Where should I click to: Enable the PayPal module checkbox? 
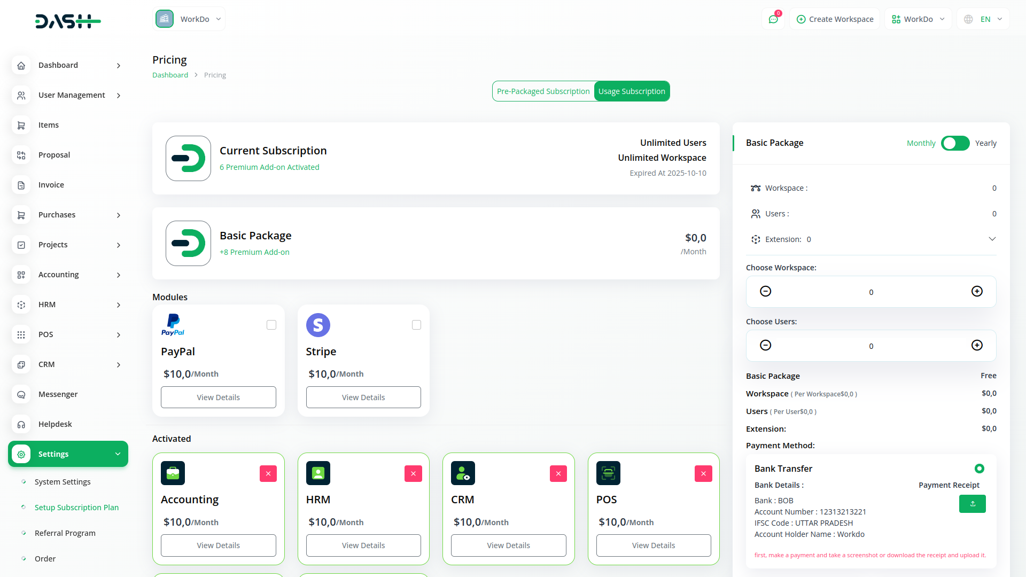point(271,325)
